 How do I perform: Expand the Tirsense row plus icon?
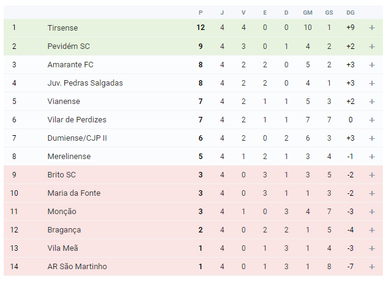coord(372,28)
